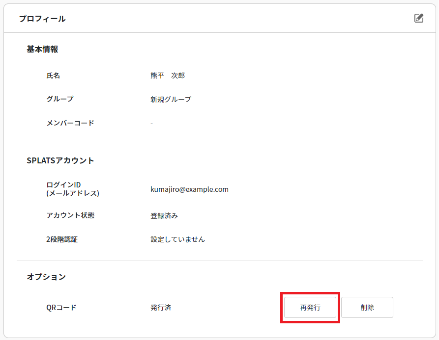This screenshot has height=340, width=439.
Task: Click the email kumajiro@example.com
Action: 190,189
